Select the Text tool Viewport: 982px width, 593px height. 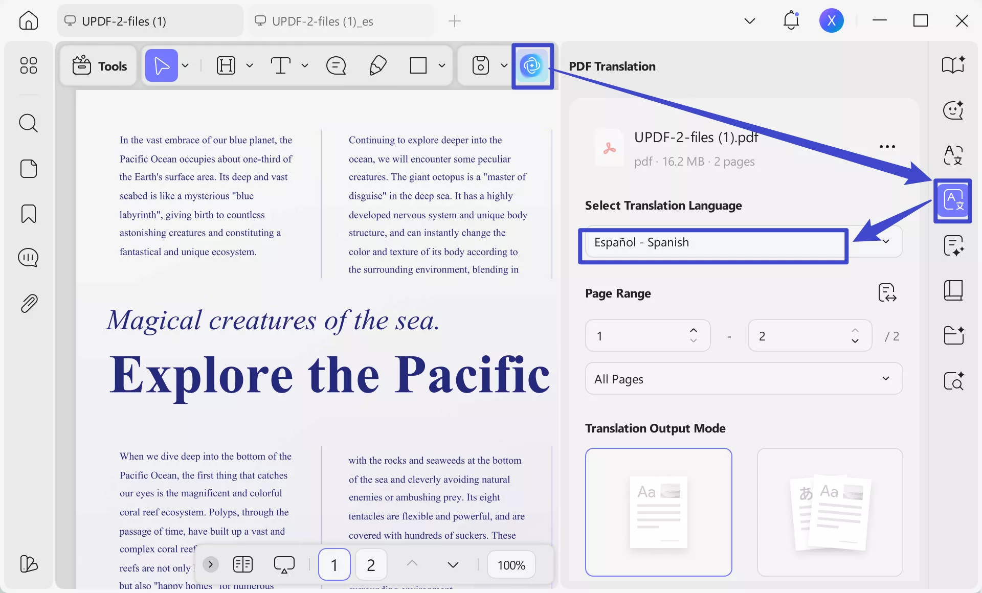282,65
